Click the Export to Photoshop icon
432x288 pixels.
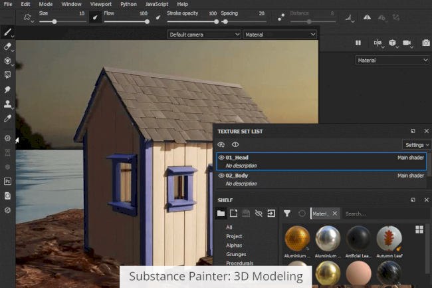pyautogui.click(x=7, y=181)
